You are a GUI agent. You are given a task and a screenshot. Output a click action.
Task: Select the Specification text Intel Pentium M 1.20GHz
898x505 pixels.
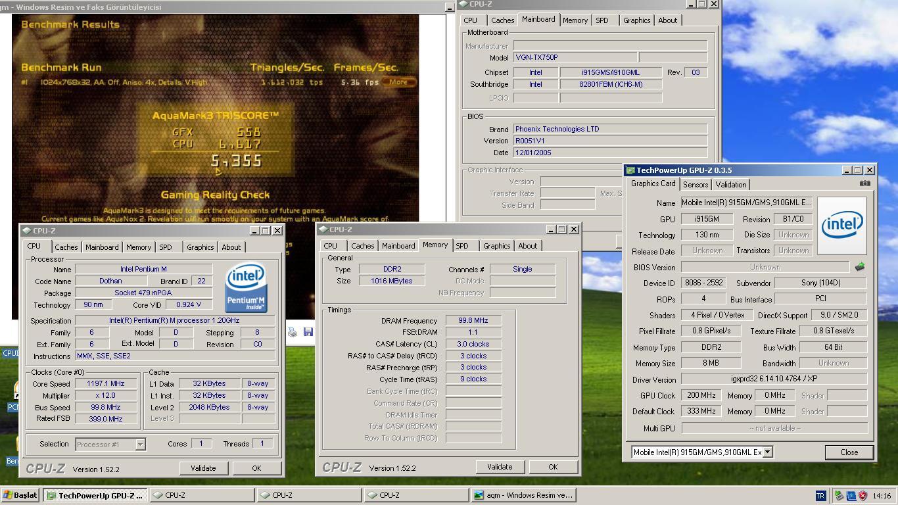pyautogui.click(x=174, y=320)
